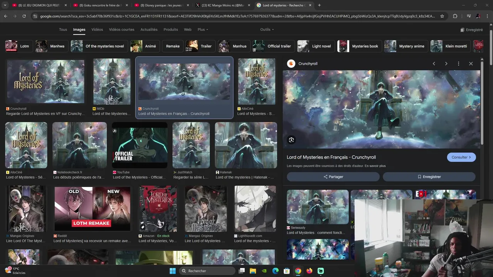Open Reddit OLD NEW LOTM remake thumbnail
Screen dimensions: 493x277
coord(92,209)
